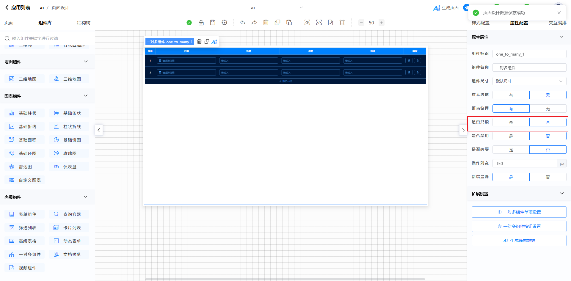Image resolution: width=571 pixels, height=281 pixels.
Task: Open the 组件尺寸 dropdown
Action: (x=529, y=81)
